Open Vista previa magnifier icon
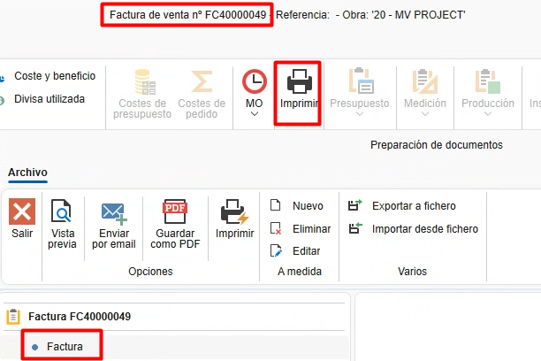This screenshot has width=541, height=361. [x=61, y=211]
